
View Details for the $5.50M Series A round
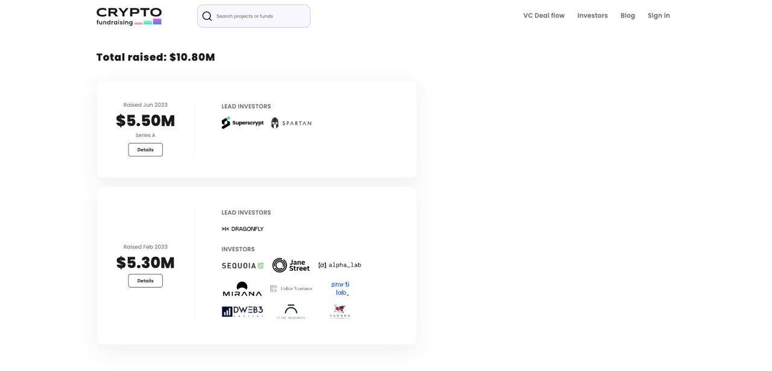[145, 150]
